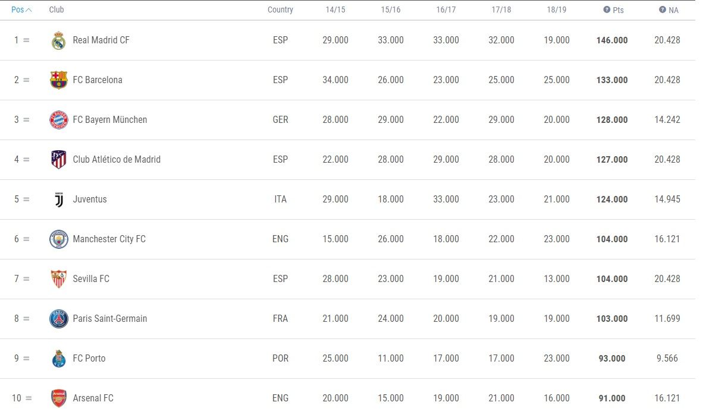Click the Atlético de Madrid crest

click(59, 160)
